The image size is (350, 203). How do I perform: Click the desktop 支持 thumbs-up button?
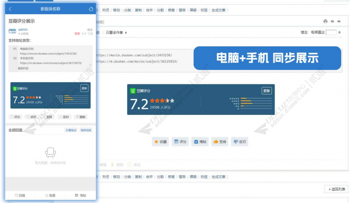[220, 141]
